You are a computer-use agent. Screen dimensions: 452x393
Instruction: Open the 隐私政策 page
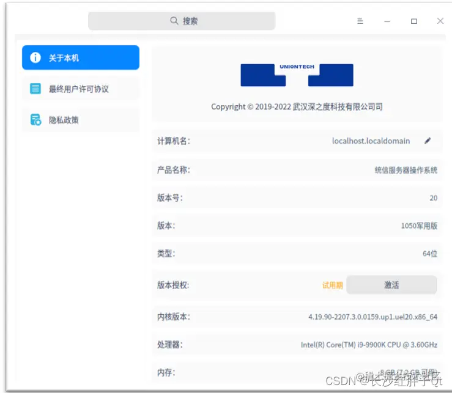pos(81,120)
